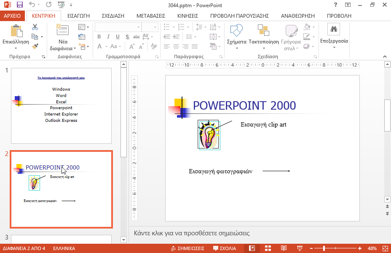Screen dimensions: 391x253
Task: Customize quick access toolbar dropdown
Action: pyautogui.click(x=71, y=5)
